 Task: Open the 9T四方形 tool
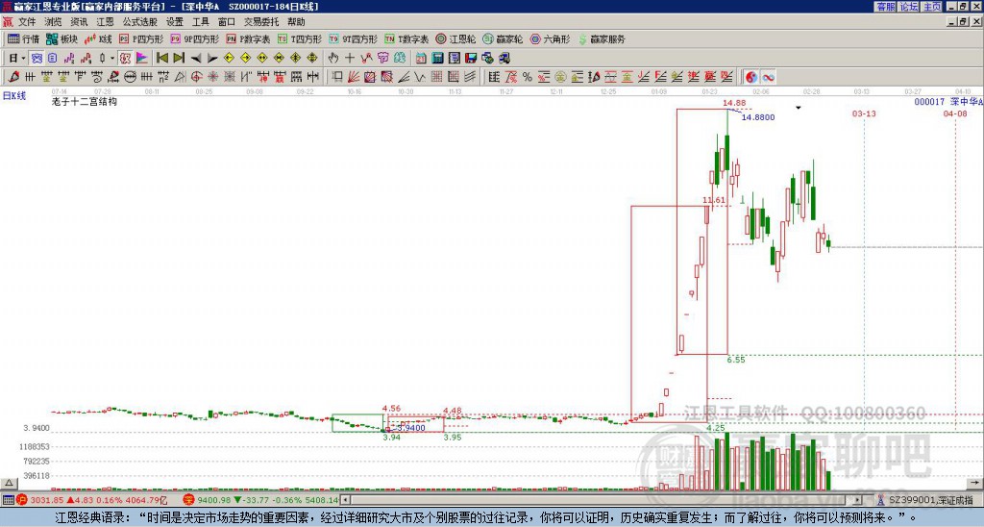click(353, 38)
